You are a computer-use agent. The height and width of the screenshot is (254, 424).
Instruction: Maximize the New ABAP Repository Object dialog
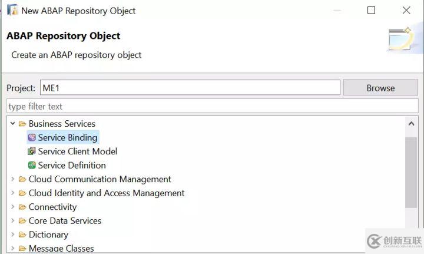(371, 11)
